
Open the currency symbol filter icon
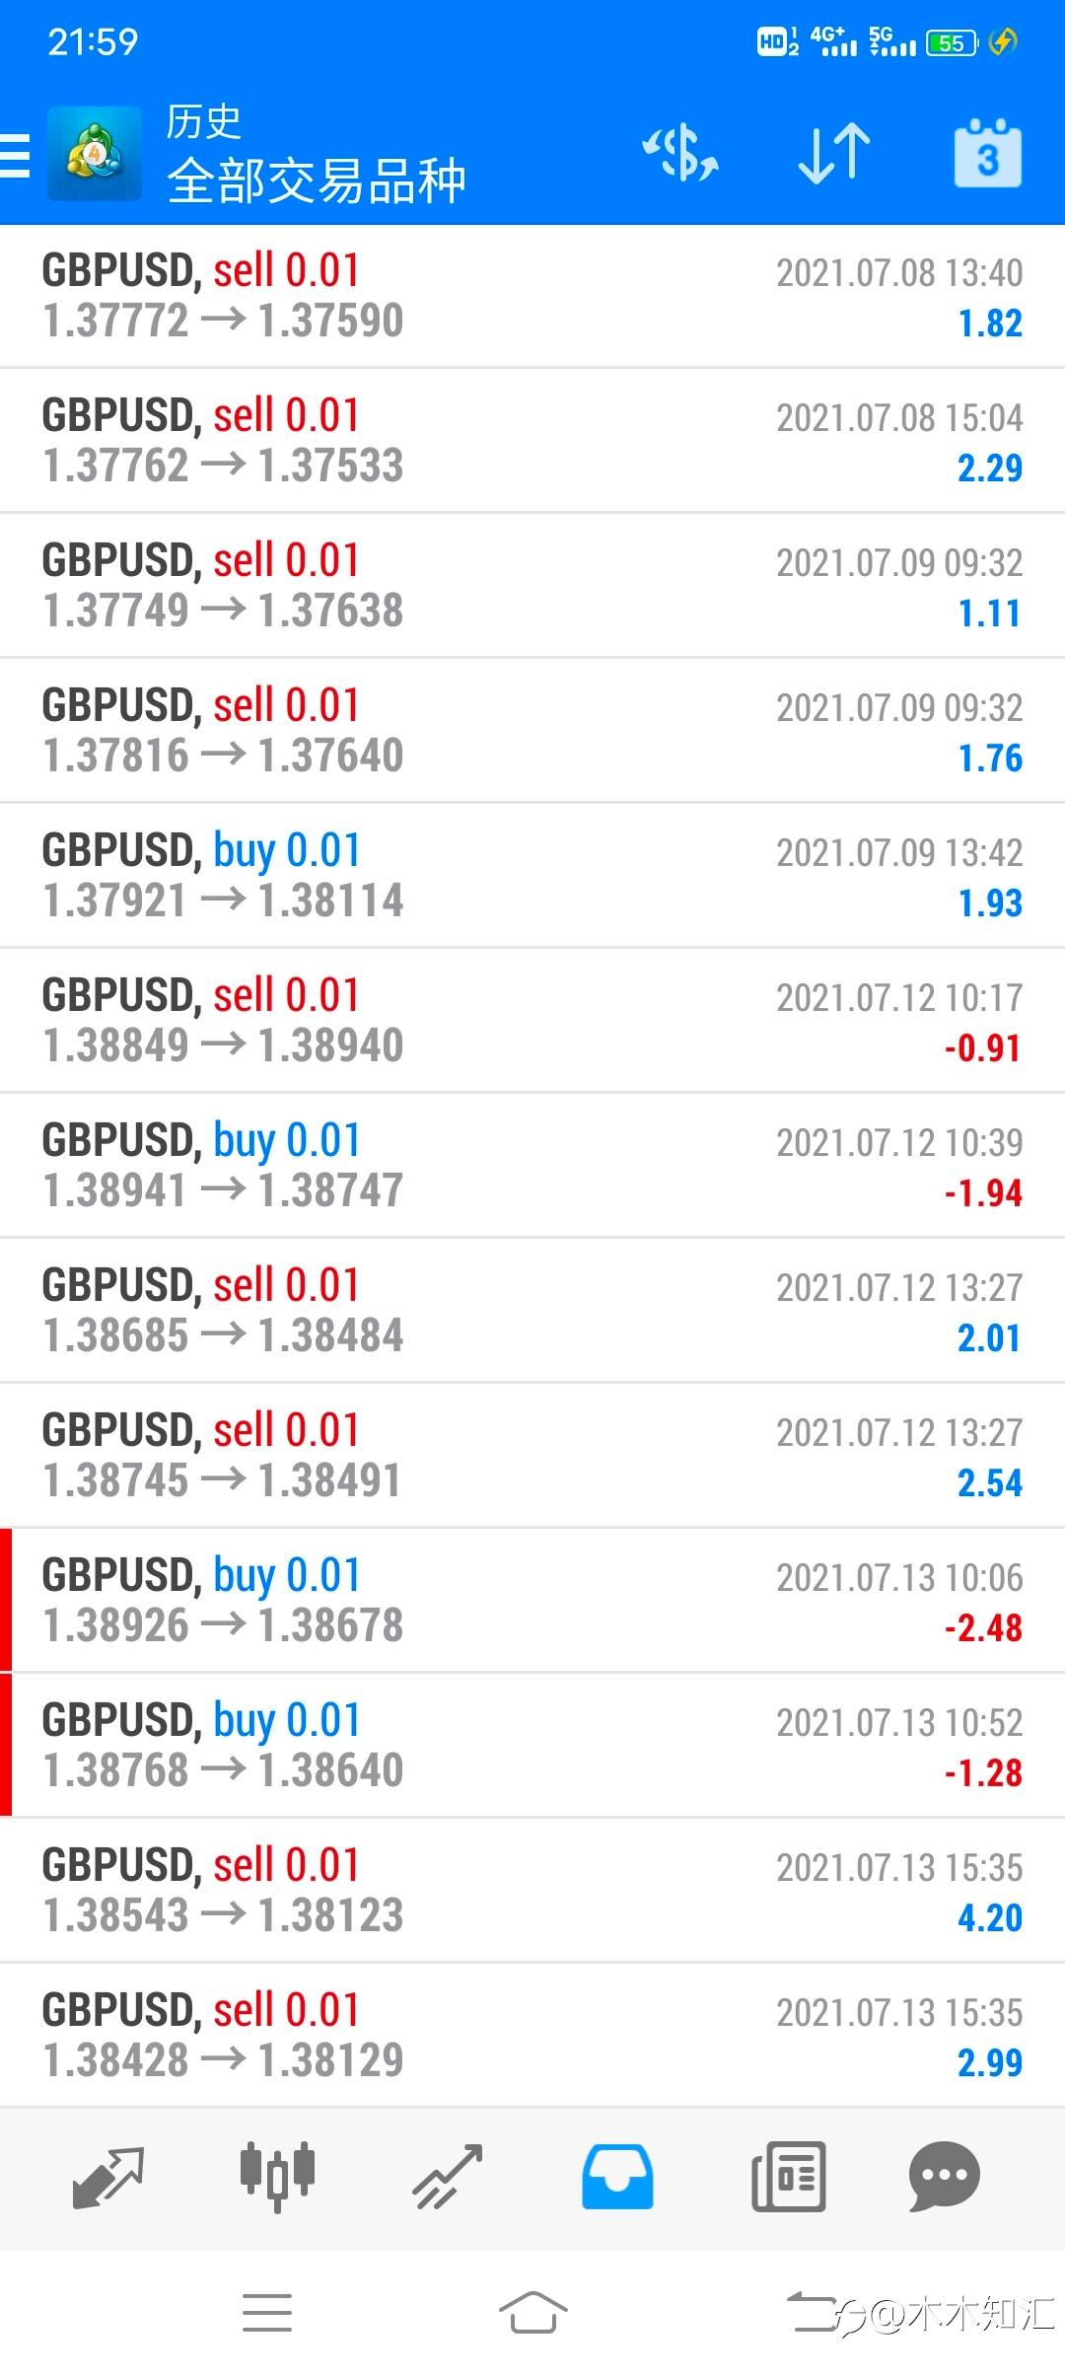pyautogui.click(x=680, y=155)
